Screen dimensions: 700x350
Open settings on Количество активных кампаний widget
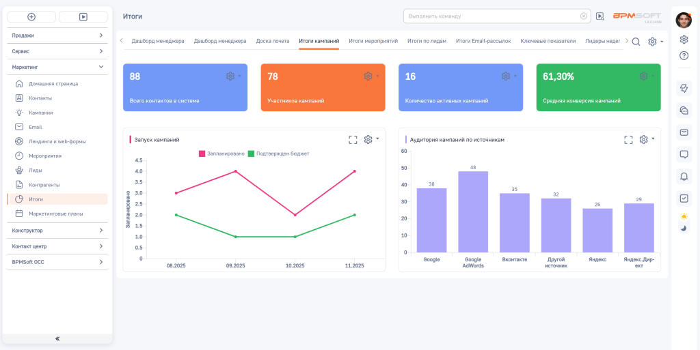tap(509, 76)
